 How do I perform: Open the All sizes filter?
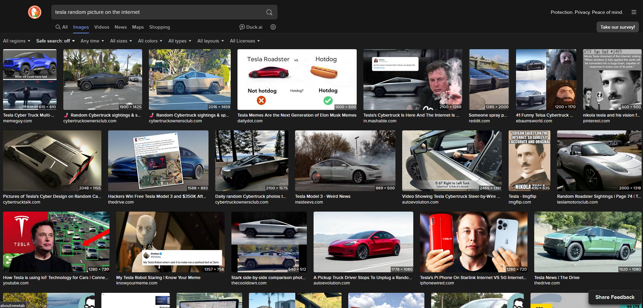pyautogui.click(x=121, y=41)
